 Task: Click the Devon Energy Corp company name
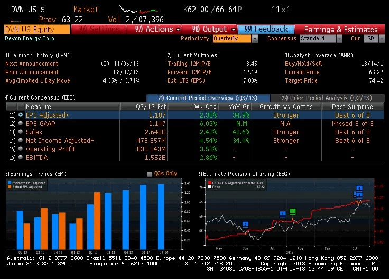(x=30, y=38)
